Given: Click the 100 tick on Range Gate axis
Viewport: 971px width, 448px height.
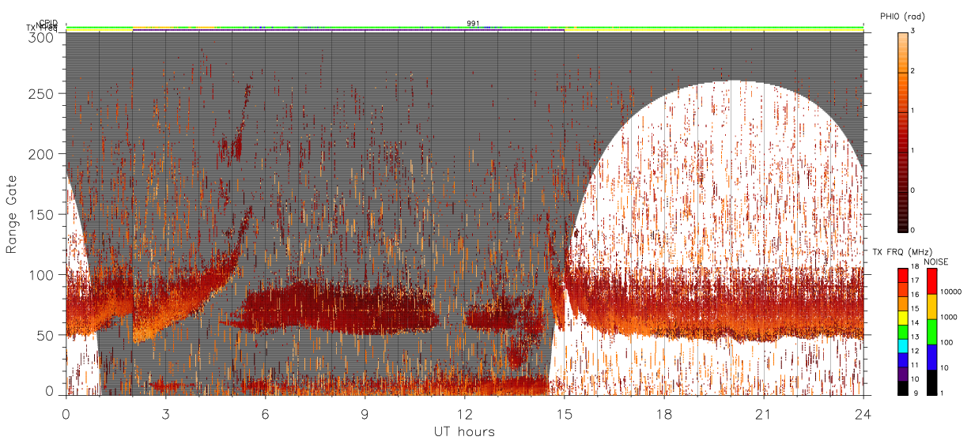Looking at the screenshot, I should 42,275.
